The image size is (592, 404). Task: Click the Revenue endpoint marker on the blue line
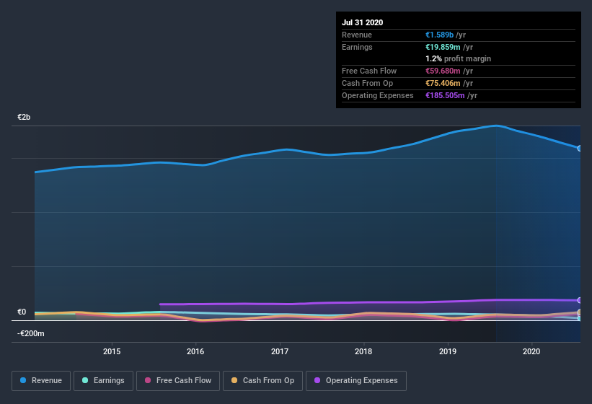580,149
